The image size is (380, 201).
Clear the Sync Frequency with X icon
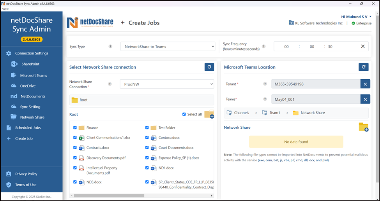pos(363,46)
